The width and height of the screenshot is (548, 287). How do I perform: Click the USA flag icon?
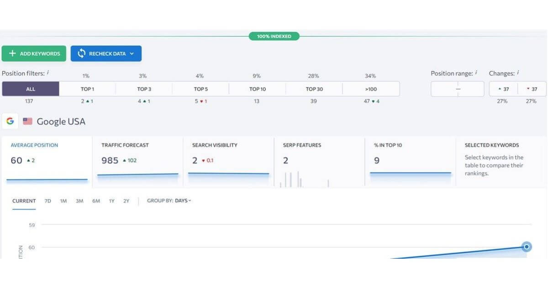click(28, 121)
